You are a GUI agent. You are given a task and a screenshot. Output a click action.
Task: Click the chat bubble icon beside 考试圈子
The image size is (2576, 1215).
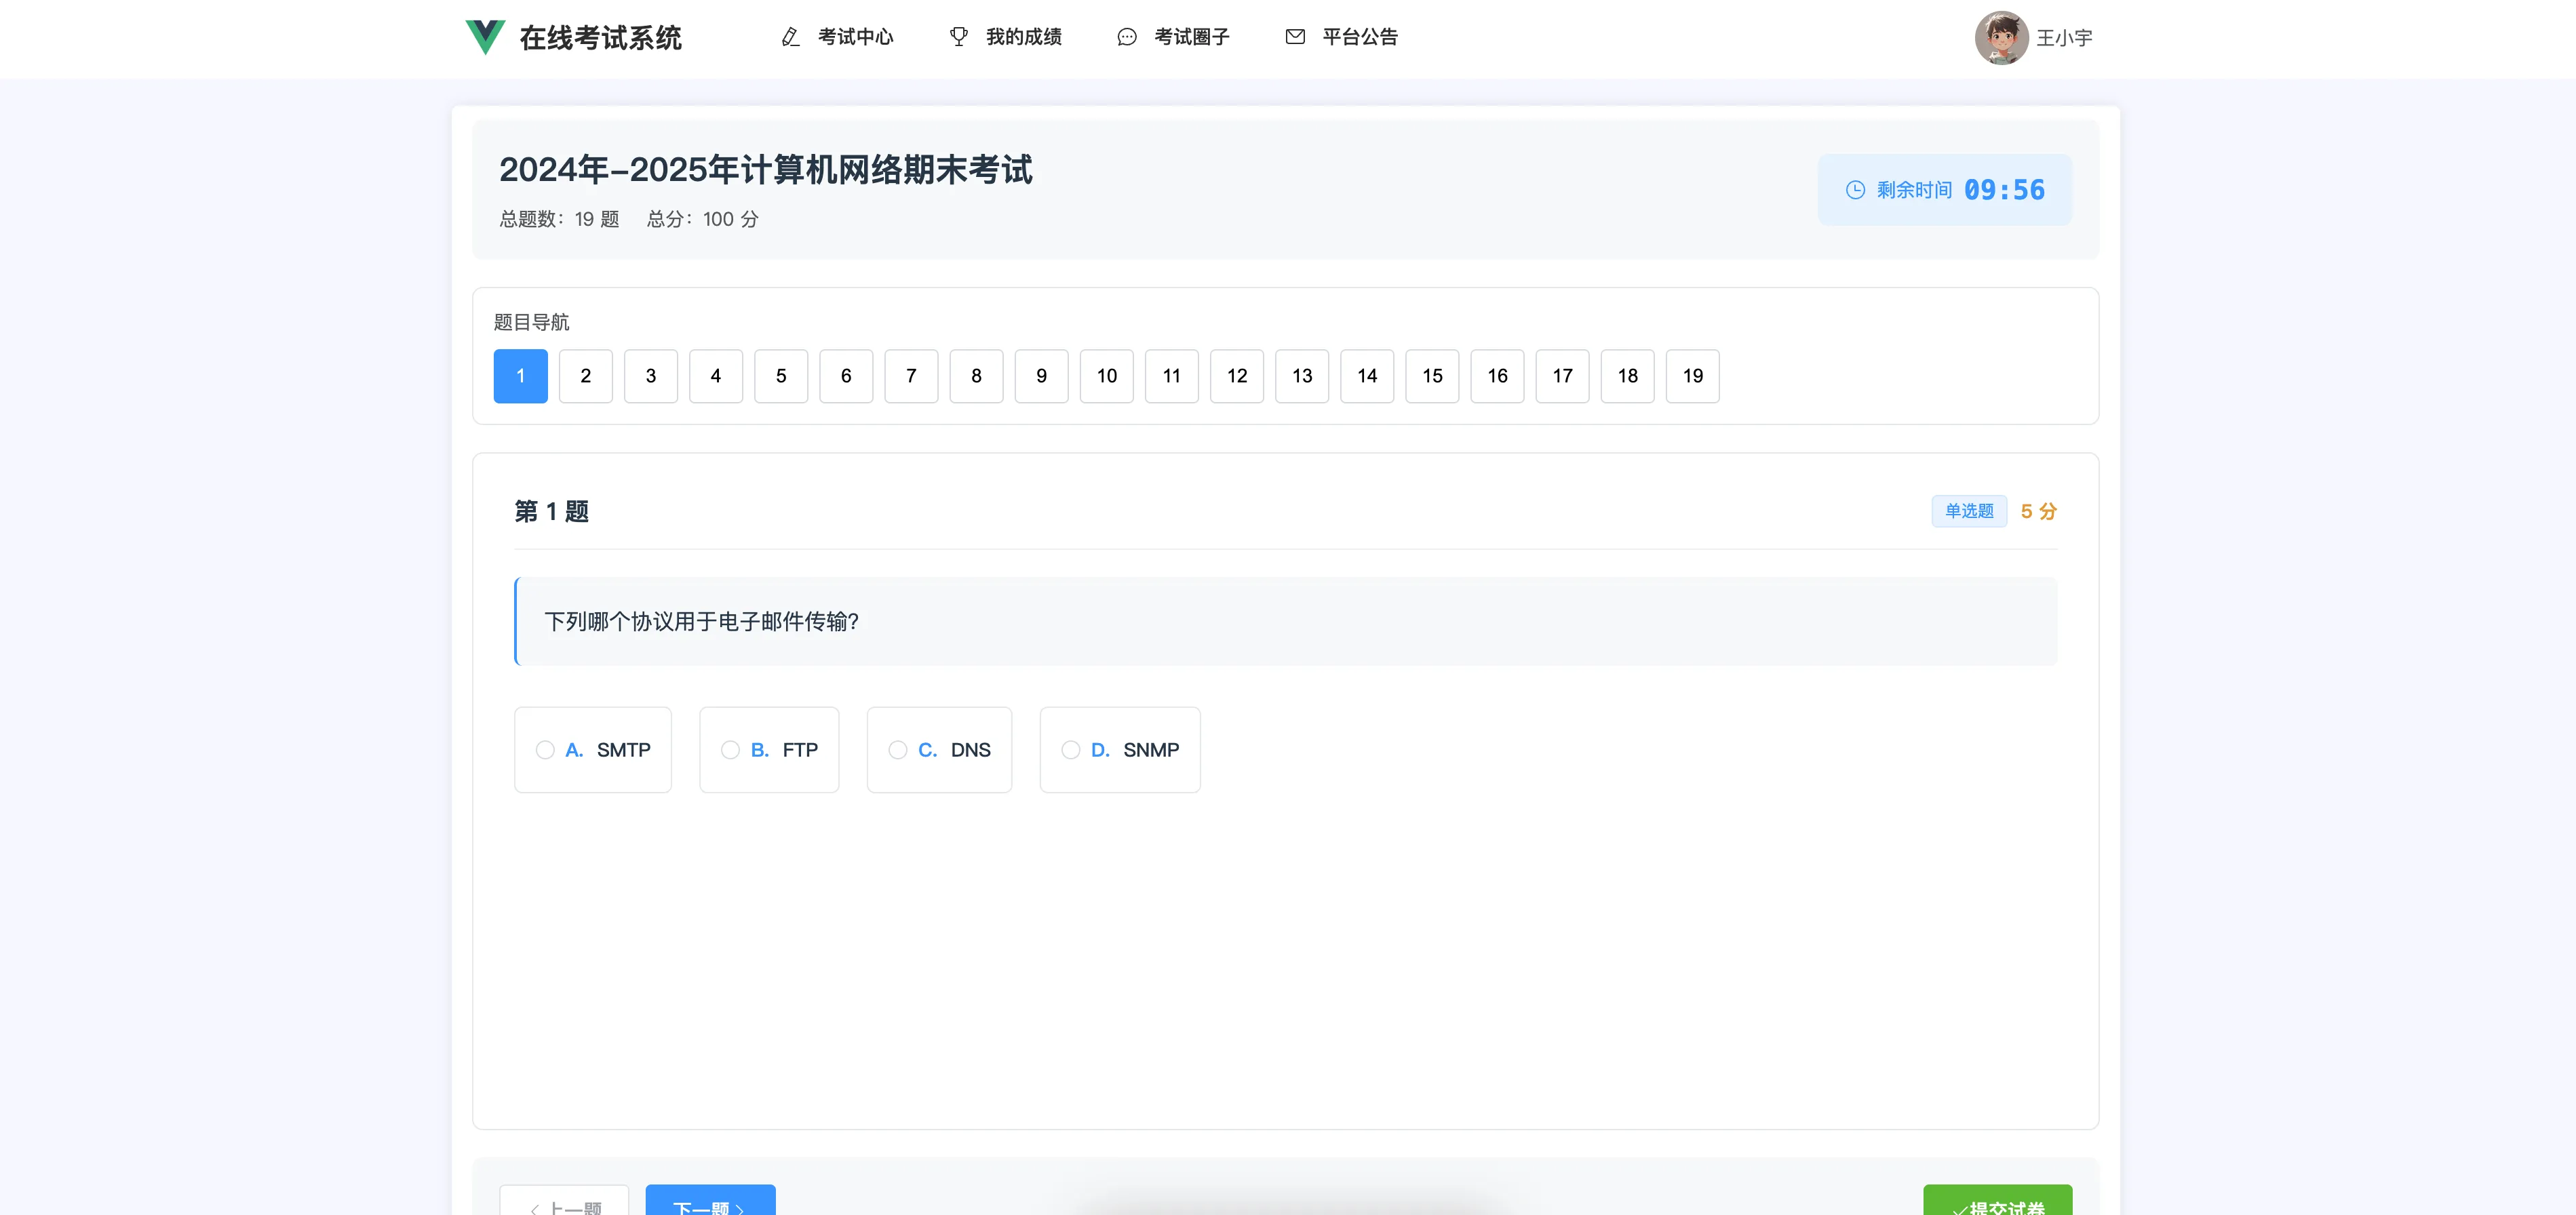(1126, 37)
